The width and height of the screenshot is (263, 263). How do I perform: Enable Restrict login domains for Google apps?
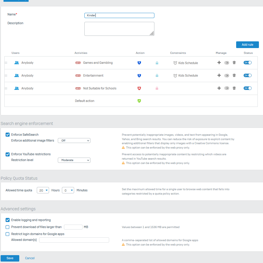pos(8,234)
